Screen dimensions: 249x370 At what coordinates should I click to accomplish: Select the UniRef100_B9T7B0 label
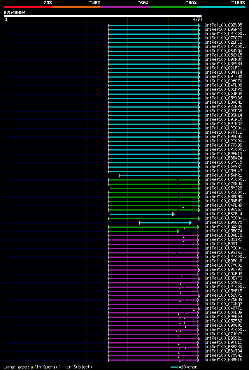(x=224, y=76)
